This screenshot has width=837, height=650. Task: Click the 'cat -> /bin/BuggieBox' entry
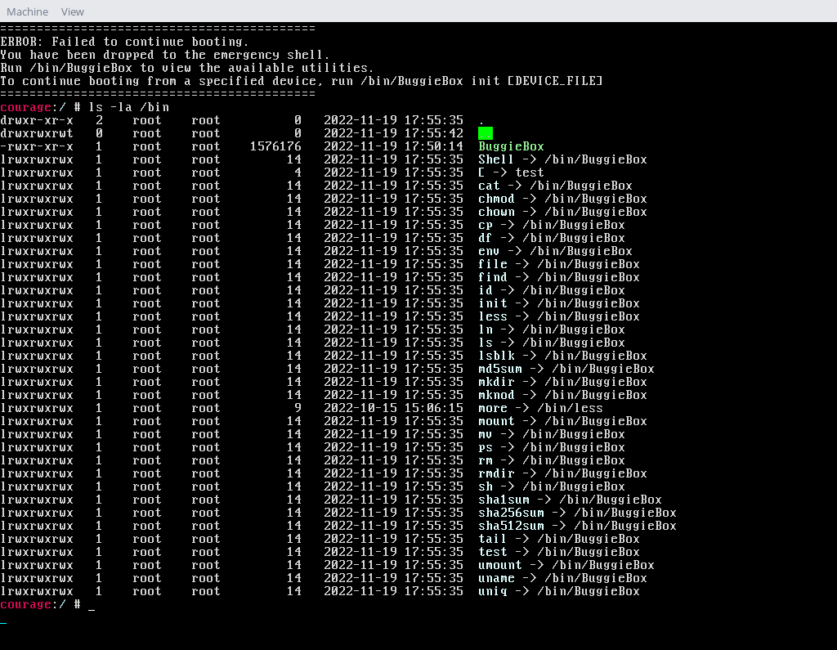tap(555, 186)
